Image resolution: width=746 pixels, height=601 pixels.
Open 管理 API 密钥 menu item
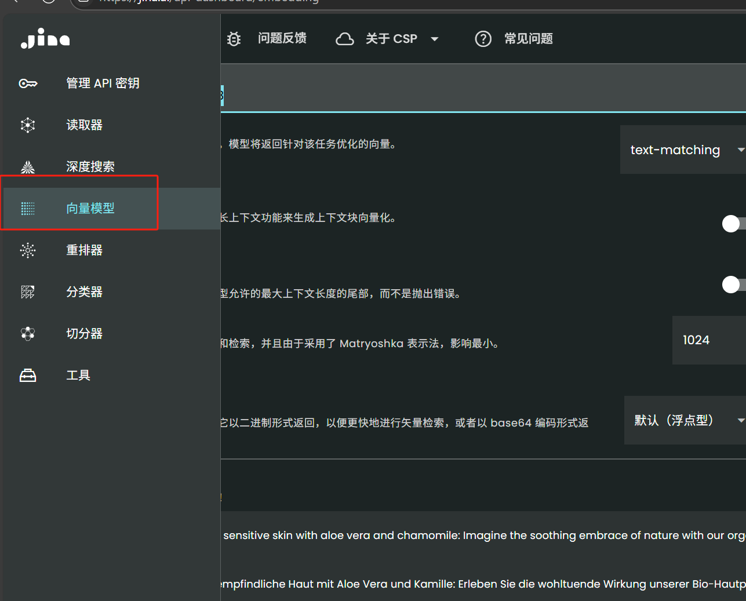coord(103,83)
